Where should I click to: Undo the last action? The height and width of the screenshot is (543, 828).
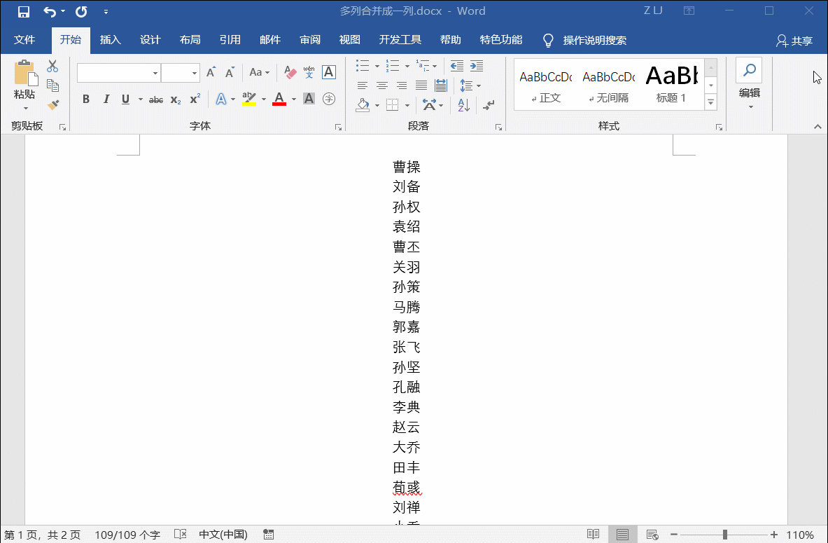pyautogui.click(x=50, y=11)
